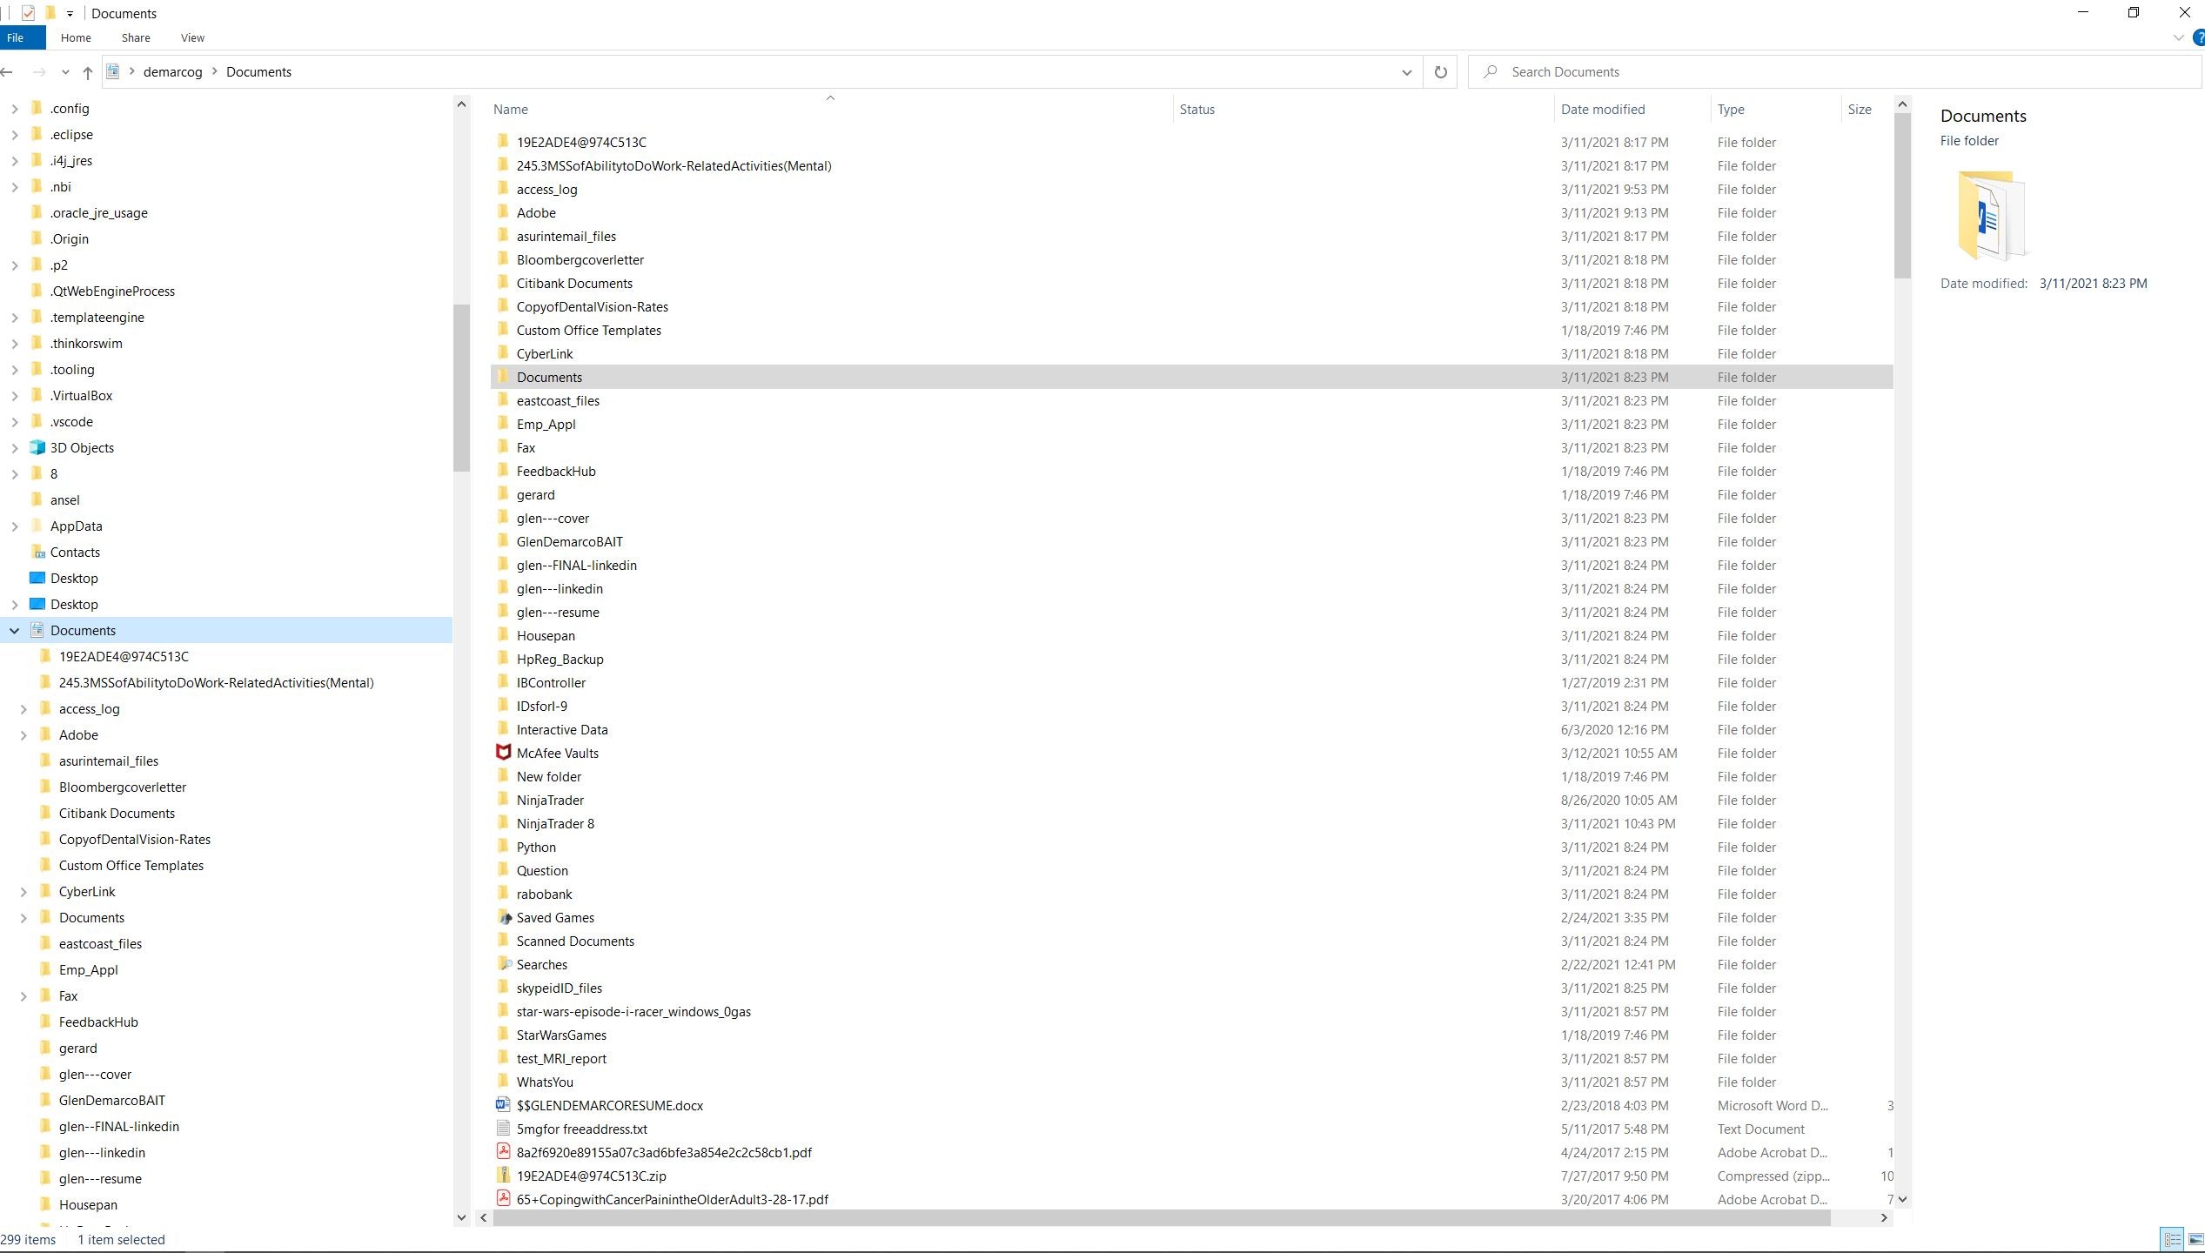Sort by the Date modified column header

(x=1603, y=110)
